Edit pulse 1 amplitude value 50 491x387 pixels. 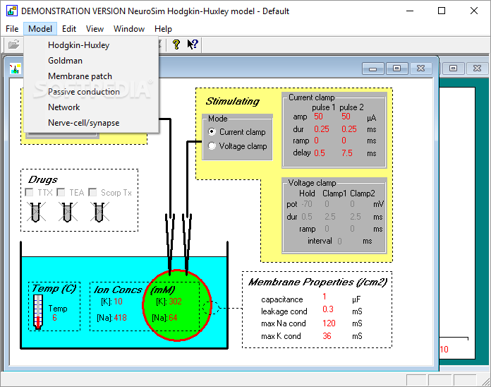coord(318,117)
